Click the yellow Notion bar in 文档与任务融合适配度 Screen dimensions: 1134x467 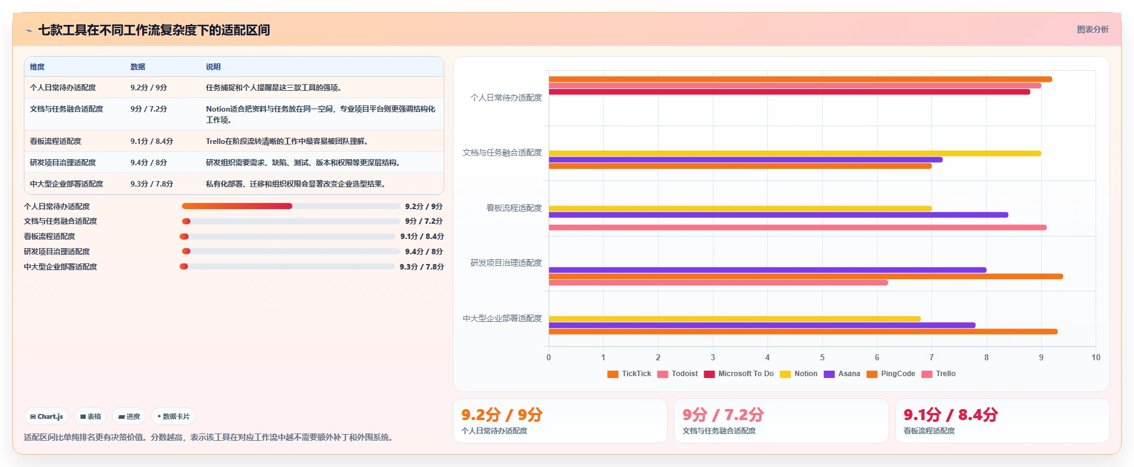click(795, 153)
